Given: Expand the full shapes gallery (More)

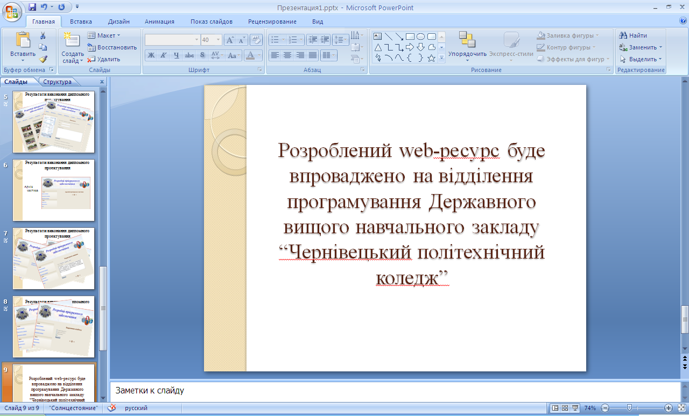Looking at the screenshot, I should [441, 58].
